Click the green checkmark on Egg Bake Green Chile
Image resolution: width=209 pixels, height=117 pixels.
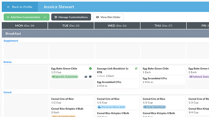pos(90,68)
